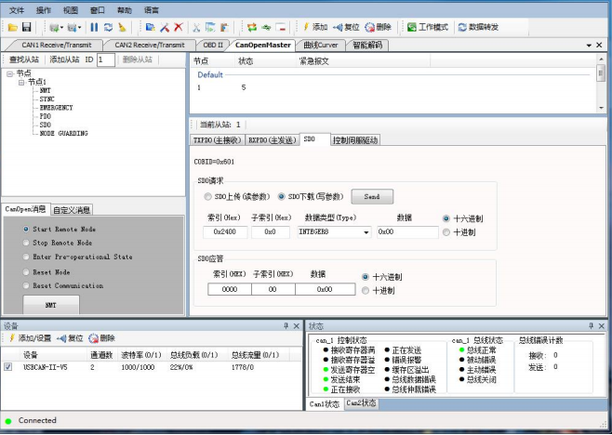The width and height of the screenshot is (612, 435).
Task: Switch to Can2状态 tab
Action: click(x=361, y=403)
